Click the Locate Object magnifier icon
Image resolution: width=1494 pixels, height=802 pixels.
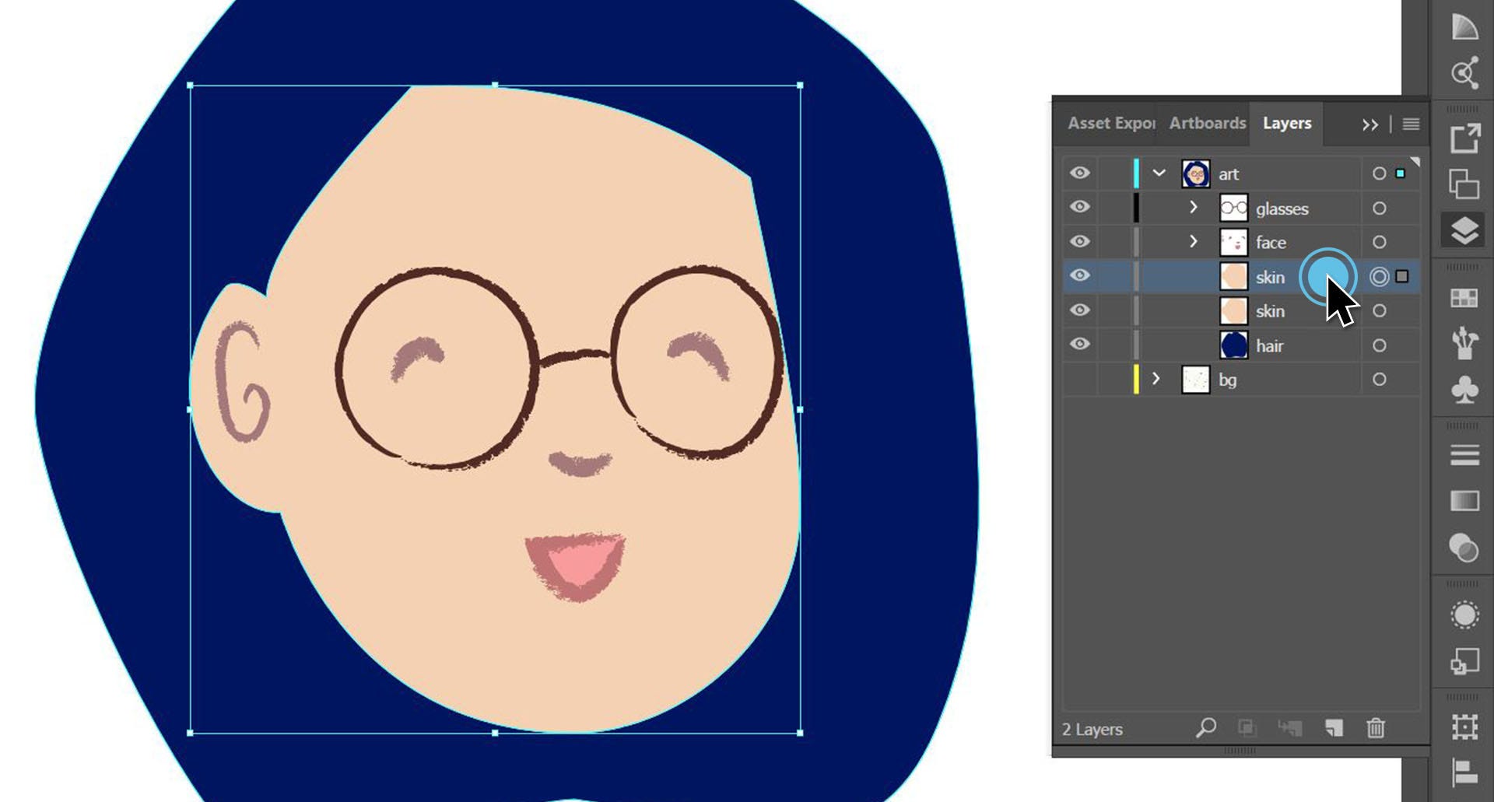(x=1207, y=729)
